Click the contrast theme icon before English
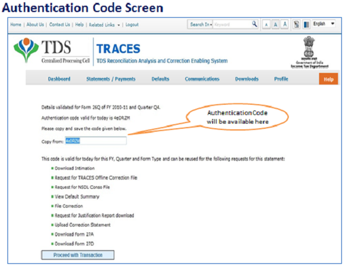Image resolution: width=343 pixels, height=265 pixels. click(306, 25)
